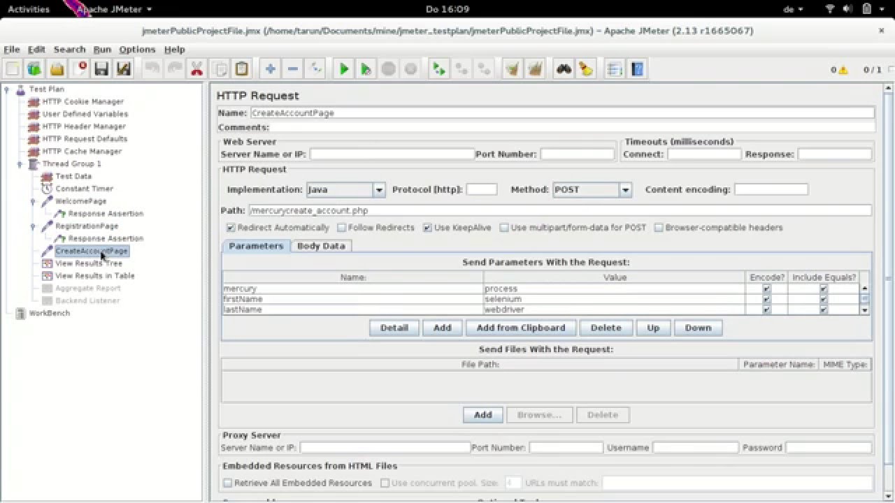Click the Clear All brooms icon
This screenshot has height=503, width=895.
tap(535, 68)
